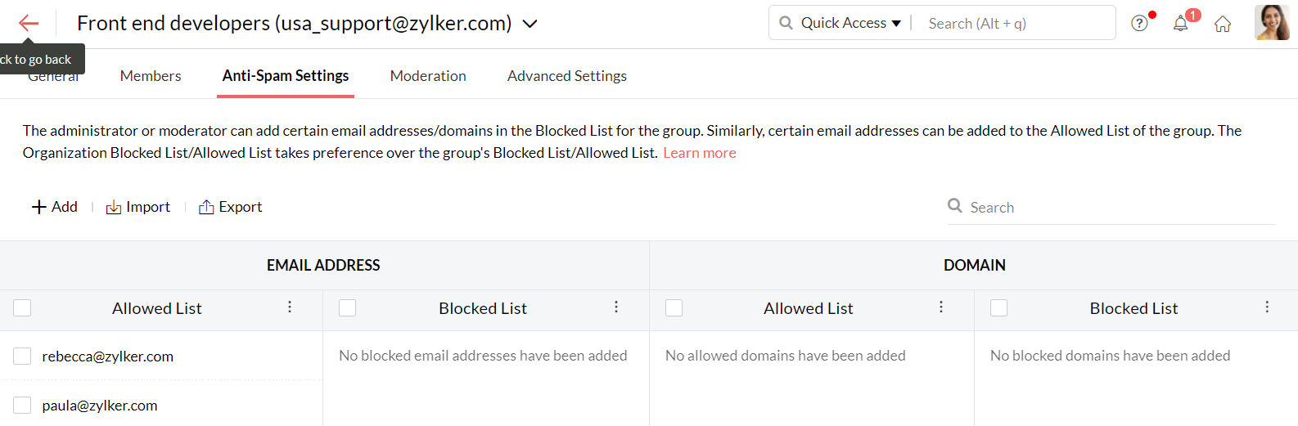Image resolution: width=1298 pixels, height=426 pixels.
Task: Open the user profile avatar
Action: pyautogui.click(x=1271, y=23)
